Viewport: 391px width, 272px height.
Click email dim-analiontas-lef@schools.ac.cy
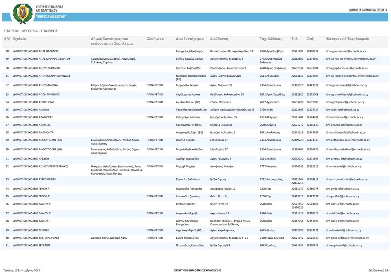coord(345,132)
